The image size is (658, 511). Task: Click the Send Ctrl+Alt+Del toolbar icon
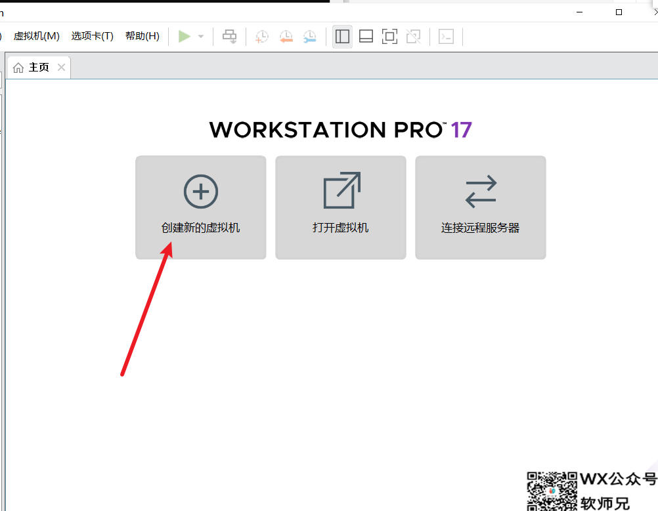tap(230, 37)
